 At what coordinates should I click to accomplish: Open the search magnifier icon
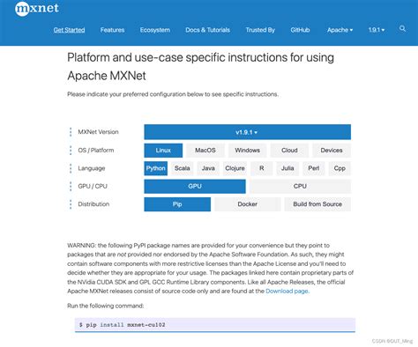point(403,28)
